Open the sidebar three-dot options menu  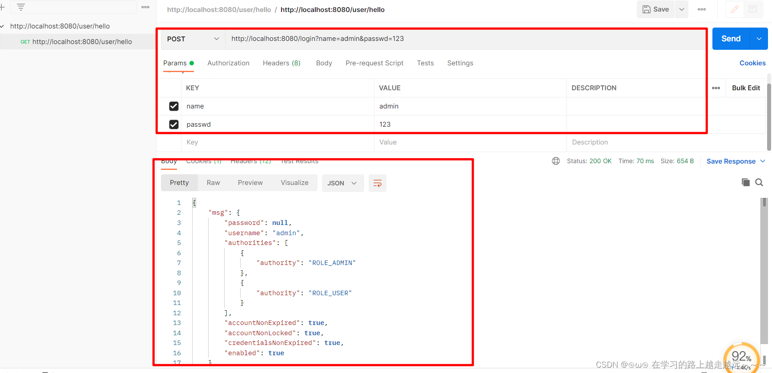[x=145, y=7]
